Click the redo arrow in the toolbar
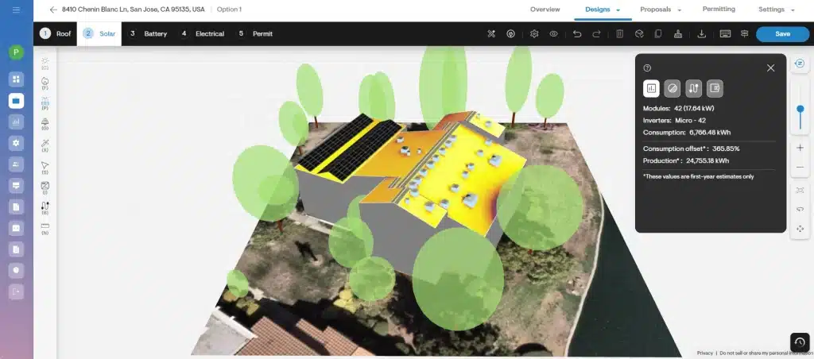The image size is (814, 359). coord(597,34)
